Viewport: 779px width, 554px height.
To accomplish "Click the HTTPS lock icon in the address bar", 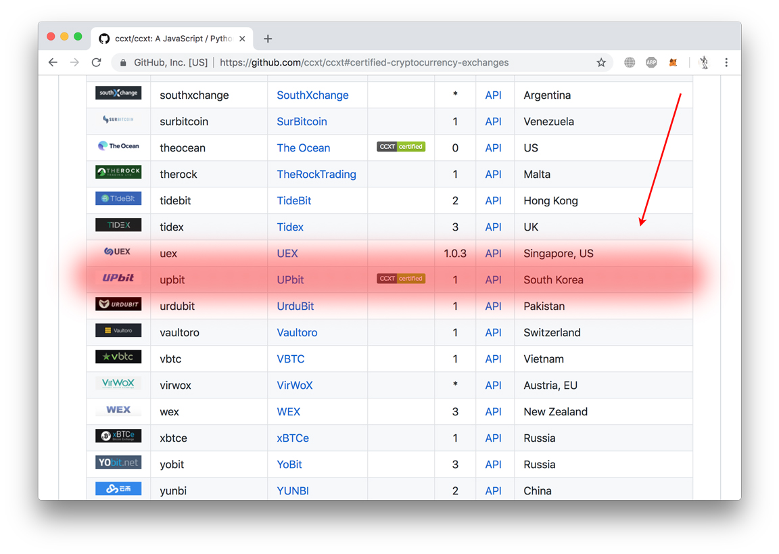I will click(x=122, y=62).
